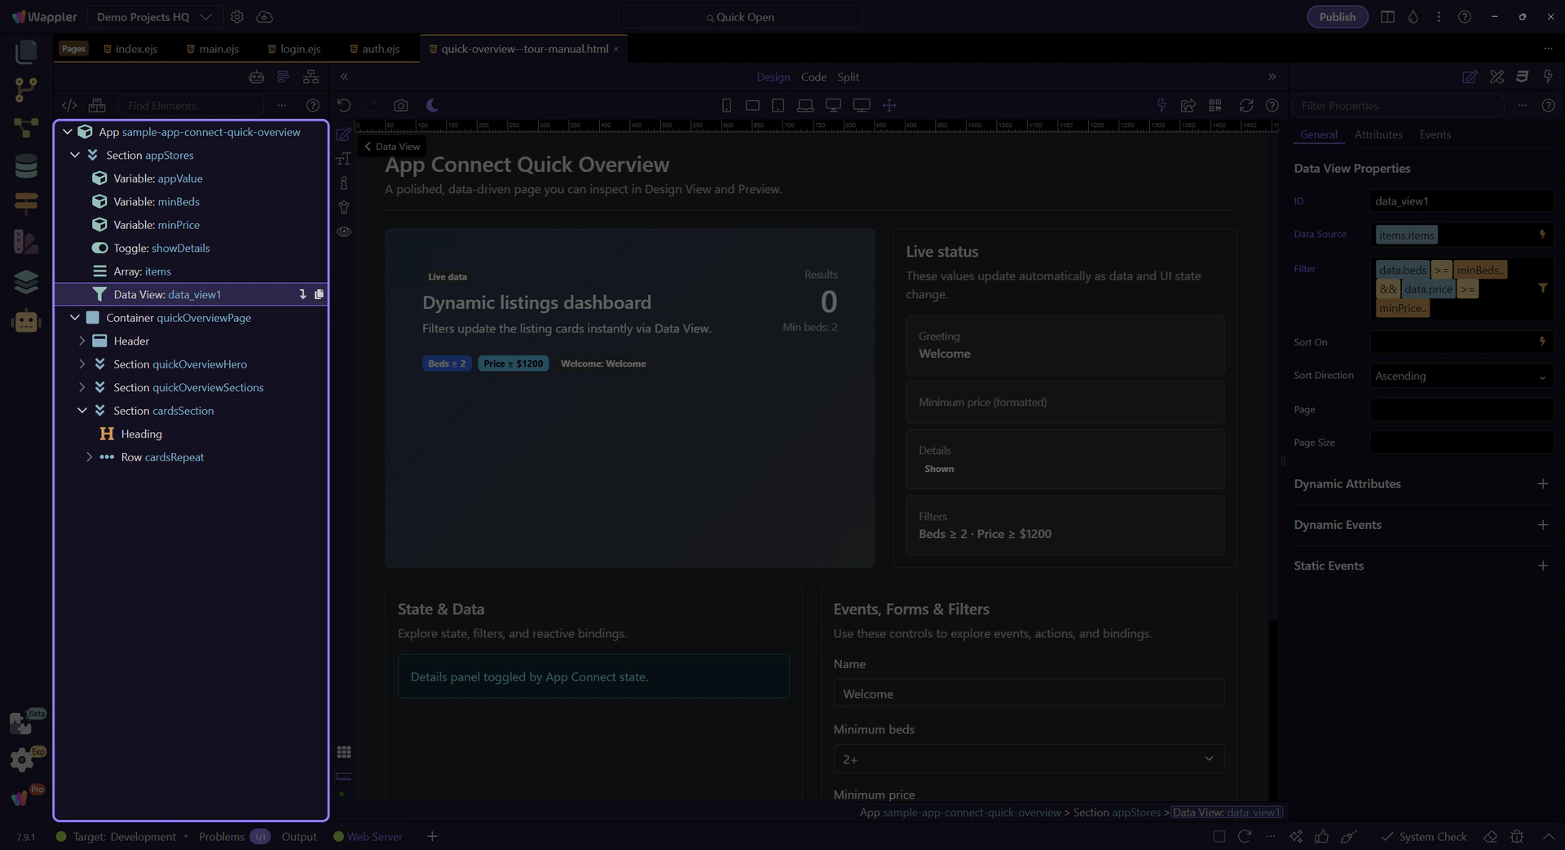1565x850 pixels.
Task: Switch to the Code view tab
Action: [813, 77]
